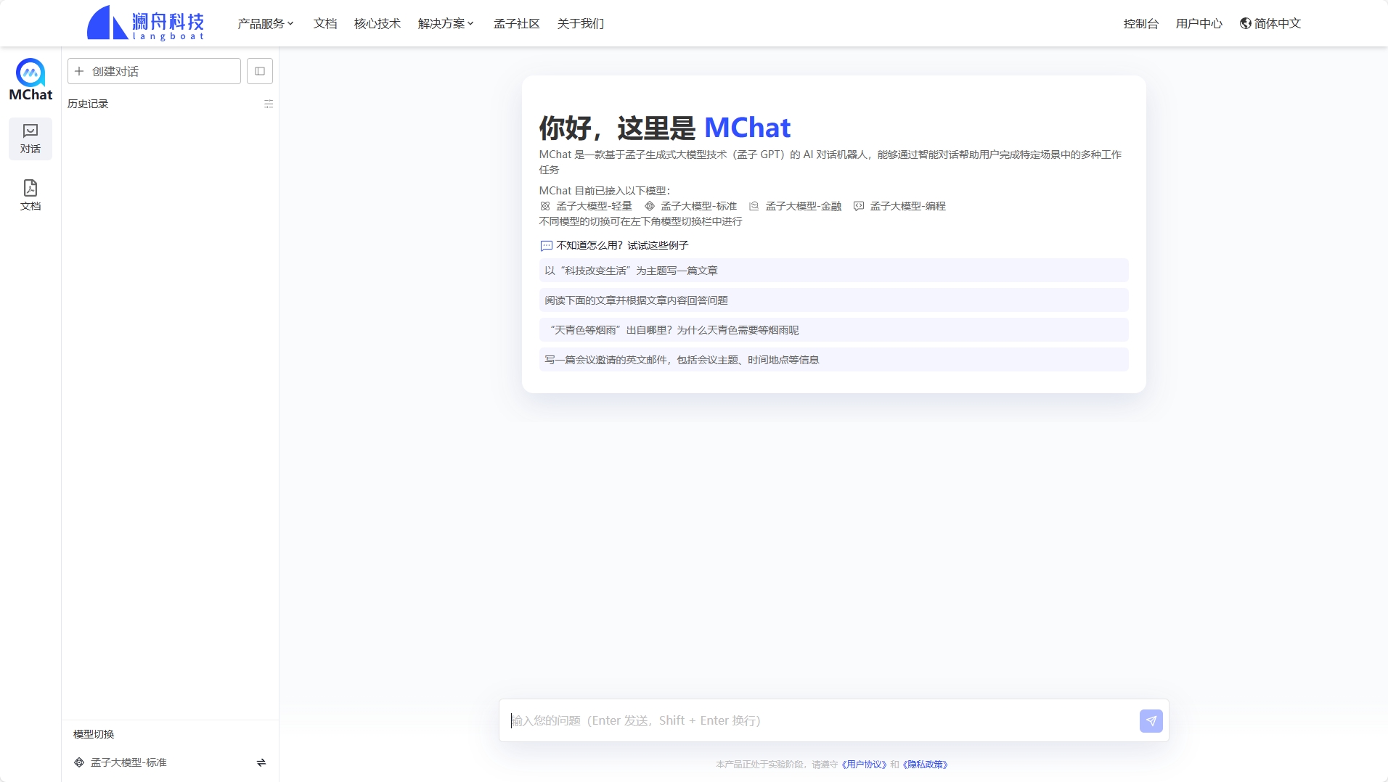Click the sidebar collapse icon next to 创建对话
The width and height of the screenshot is (1388, 782).
(259, 71)
